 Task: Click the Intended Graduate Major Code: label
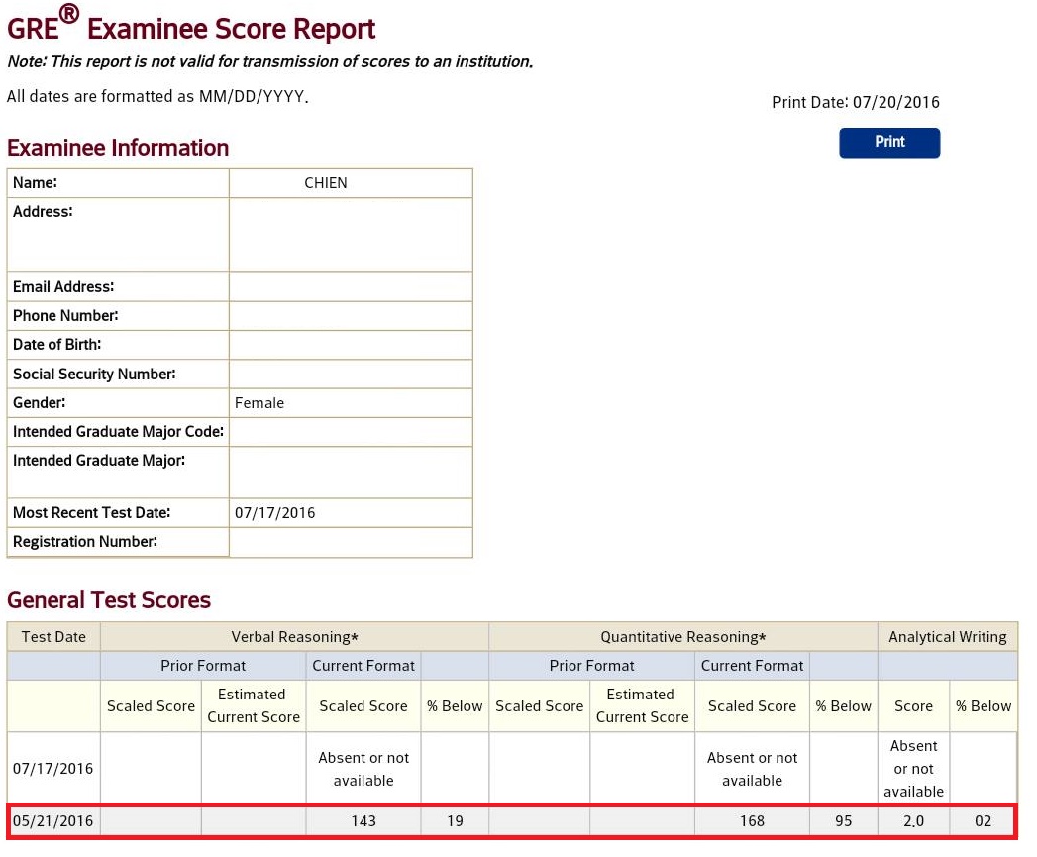click(x=118, y=432)
